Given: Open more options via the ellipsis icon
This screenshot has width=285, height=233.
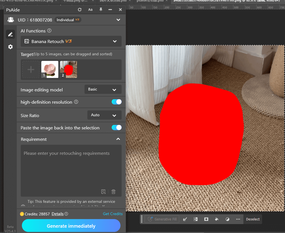Looking at the screenshot, I should pos(238,219).
